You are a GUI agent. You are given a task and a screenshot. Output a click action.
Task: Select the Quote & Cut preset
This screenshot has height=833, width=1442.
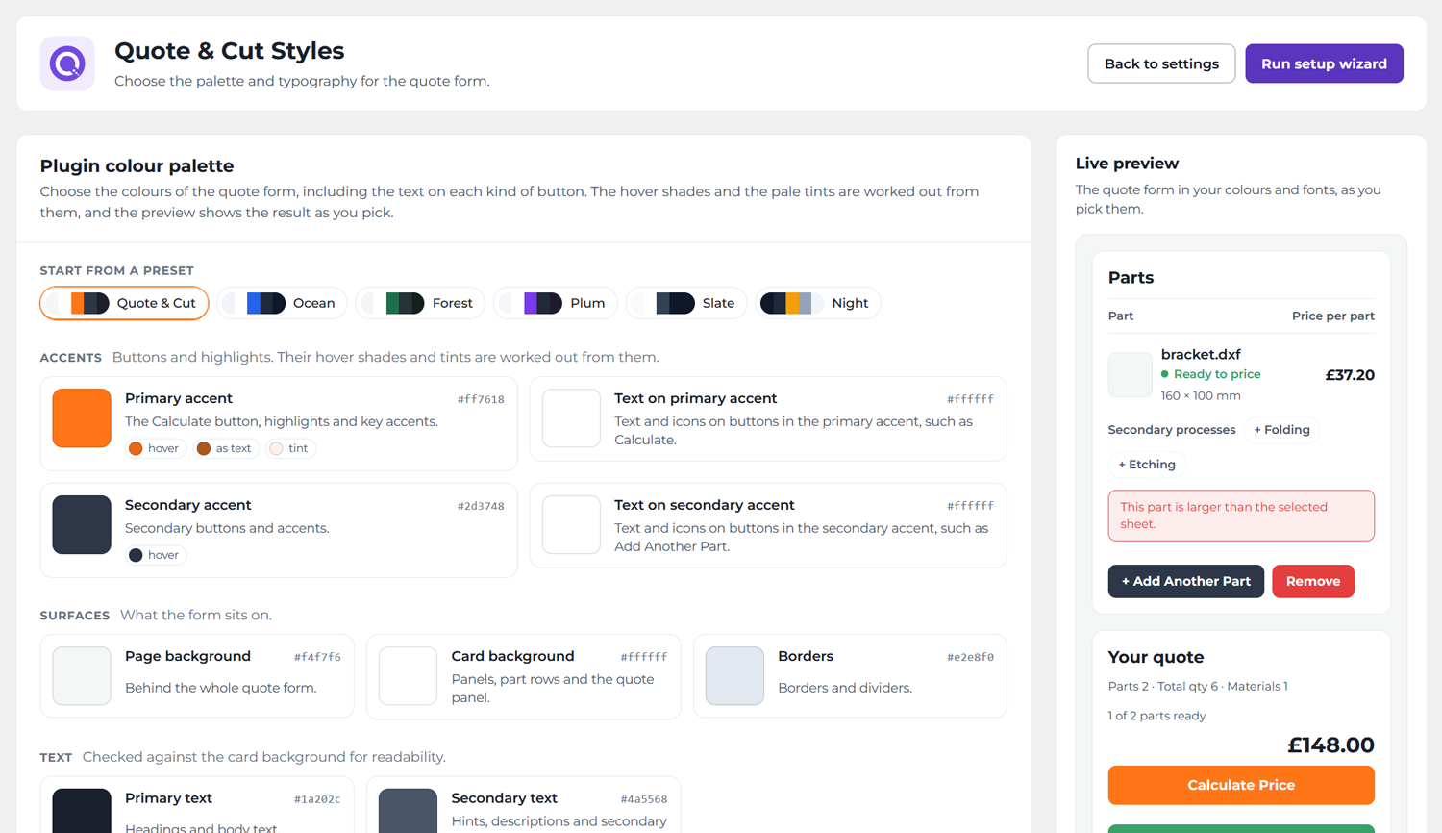(124, 303)
